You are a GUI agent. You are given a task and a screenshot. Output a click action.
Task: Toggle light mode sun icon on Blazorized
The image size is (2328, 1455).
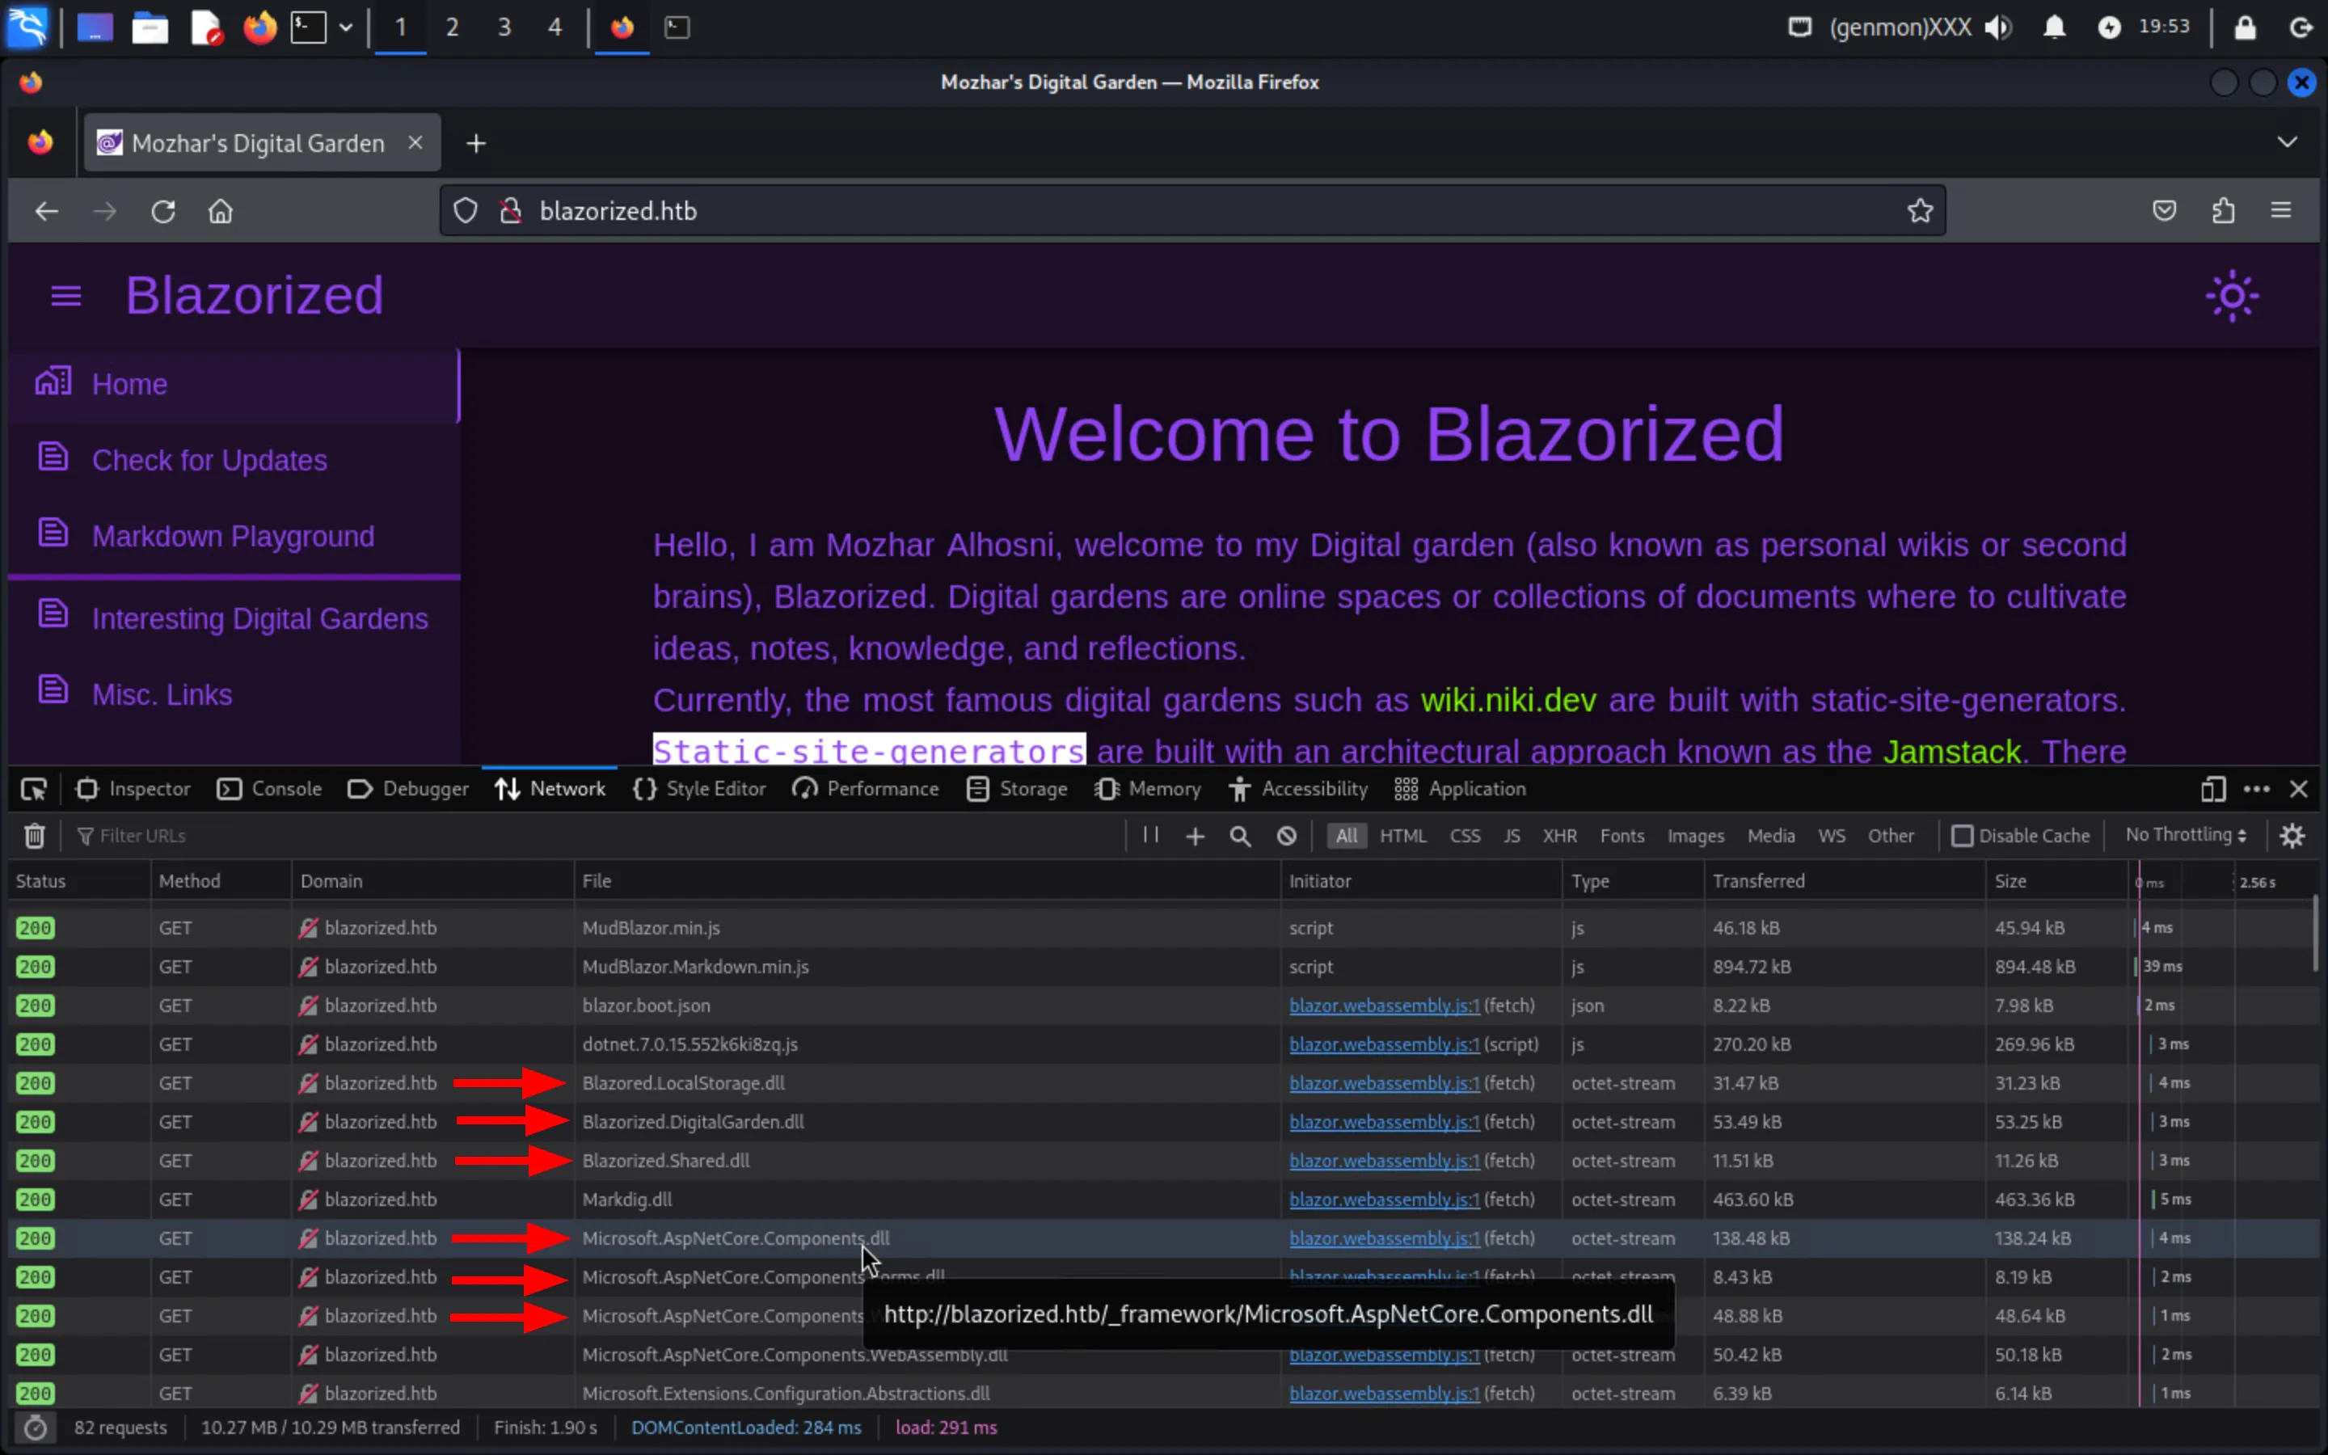pyautogui.click(x=2232, y=295)
